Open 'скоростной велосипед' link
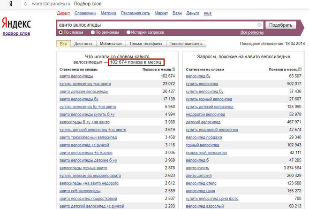This screenshot has width=309, height=209. (x=206, y=153)
